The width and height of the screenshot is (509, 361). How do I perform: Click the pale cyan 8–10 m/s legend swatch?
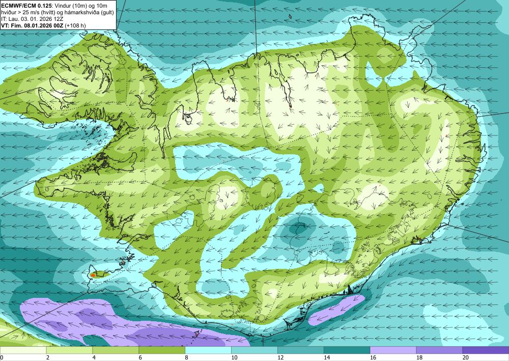click(x=208, y=350)
